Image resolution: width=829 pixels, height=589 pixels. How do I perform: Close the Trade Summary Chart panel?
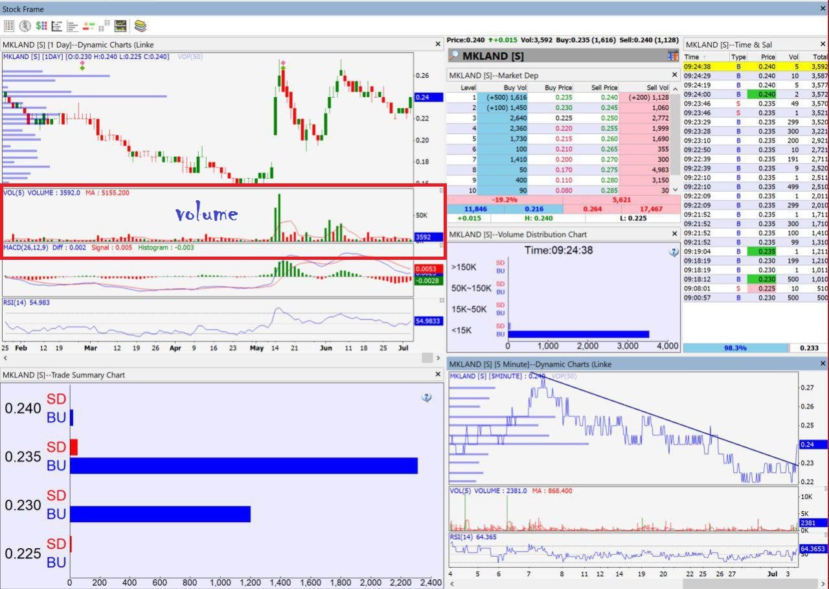click(438, 375)
